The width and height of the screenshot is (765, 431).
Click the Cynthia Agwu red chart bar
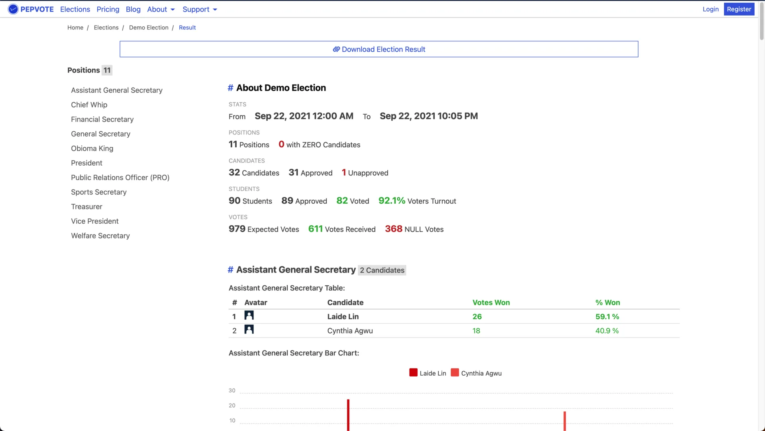[x=565, y=421]
